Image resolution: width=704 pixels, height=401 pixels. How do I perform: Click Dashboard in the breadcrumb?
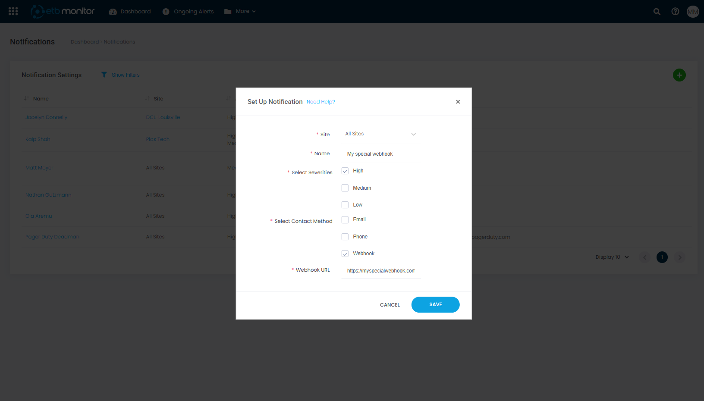point(85,42)
